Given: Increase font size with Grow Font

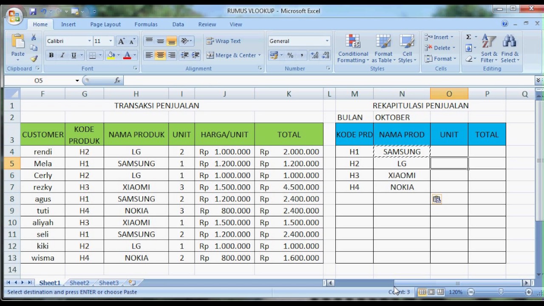Looking at the screenshot, I should pos(122,41).
